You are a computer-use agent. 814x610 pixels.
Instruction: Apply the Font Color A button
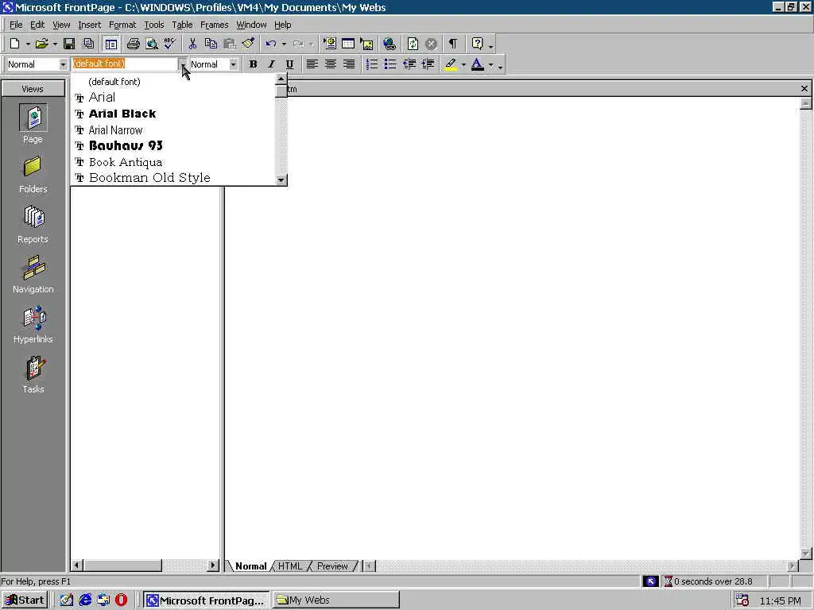tap(478, 64)
